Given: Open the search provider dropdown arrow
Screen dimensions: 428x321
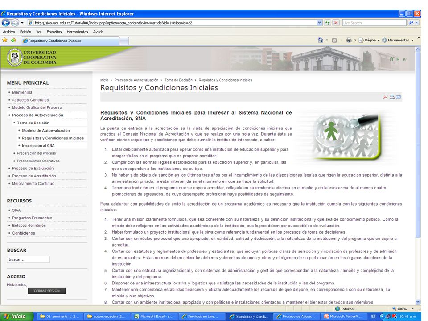Looking at the screenshot, I should tap(417, 23).
